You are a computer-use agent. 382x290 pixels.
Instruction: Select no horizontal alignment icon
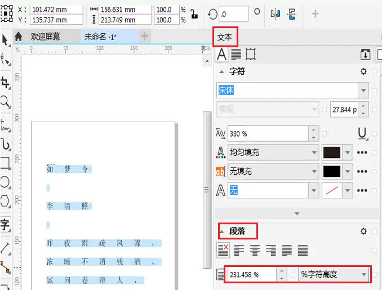pyautogui.click(x=223, y=250)
